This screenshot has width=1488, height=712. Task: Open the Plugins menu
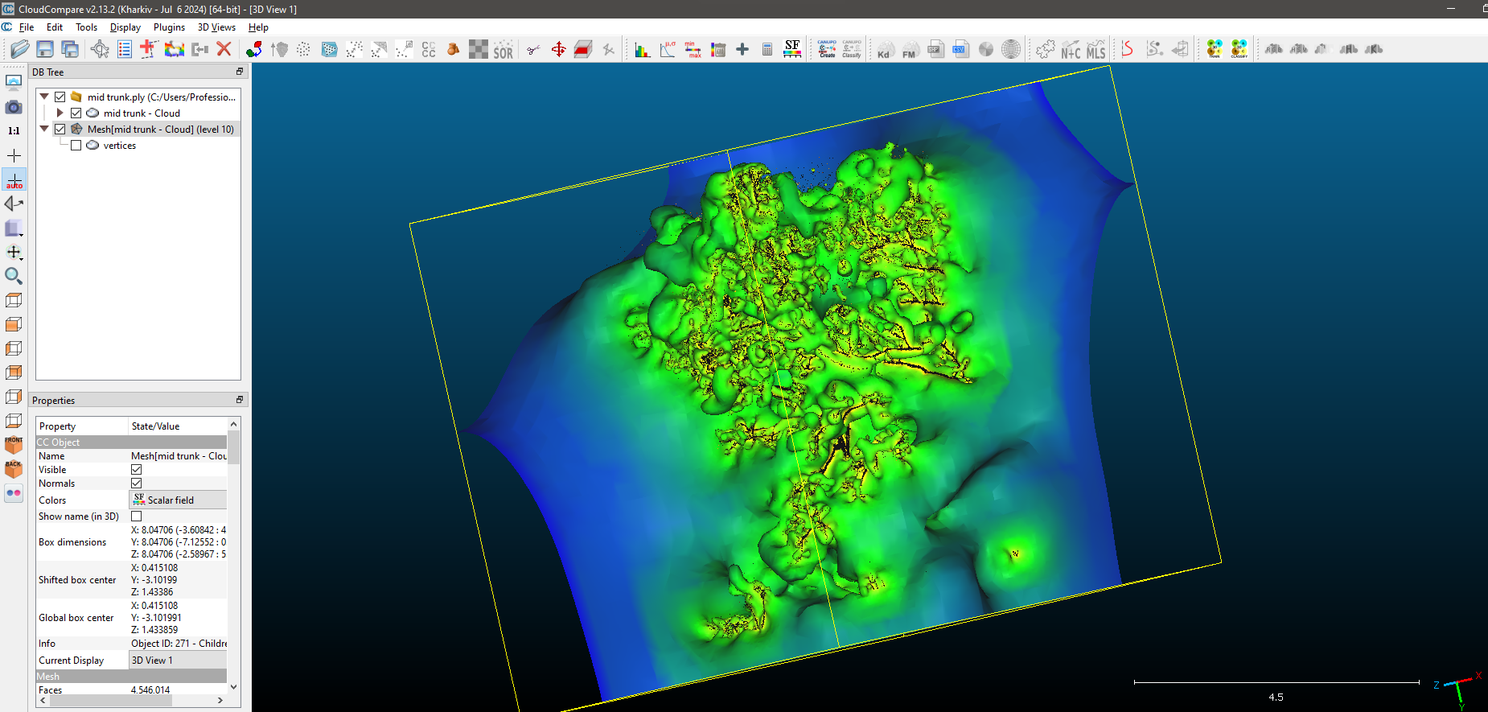coord(169,27)
